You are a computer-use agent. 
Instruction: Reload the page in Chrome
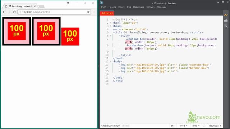pos(14,12)
